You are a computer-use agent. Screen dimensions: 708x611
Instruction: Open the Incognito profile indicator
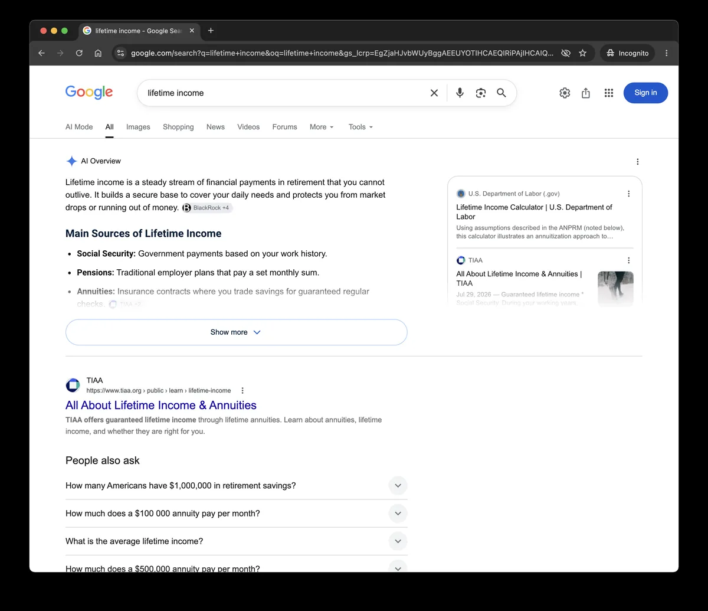click(628, 53)
